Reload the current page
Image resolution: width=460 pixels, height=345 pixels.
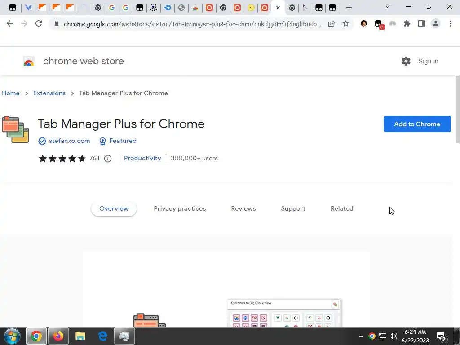coord(39,24)
